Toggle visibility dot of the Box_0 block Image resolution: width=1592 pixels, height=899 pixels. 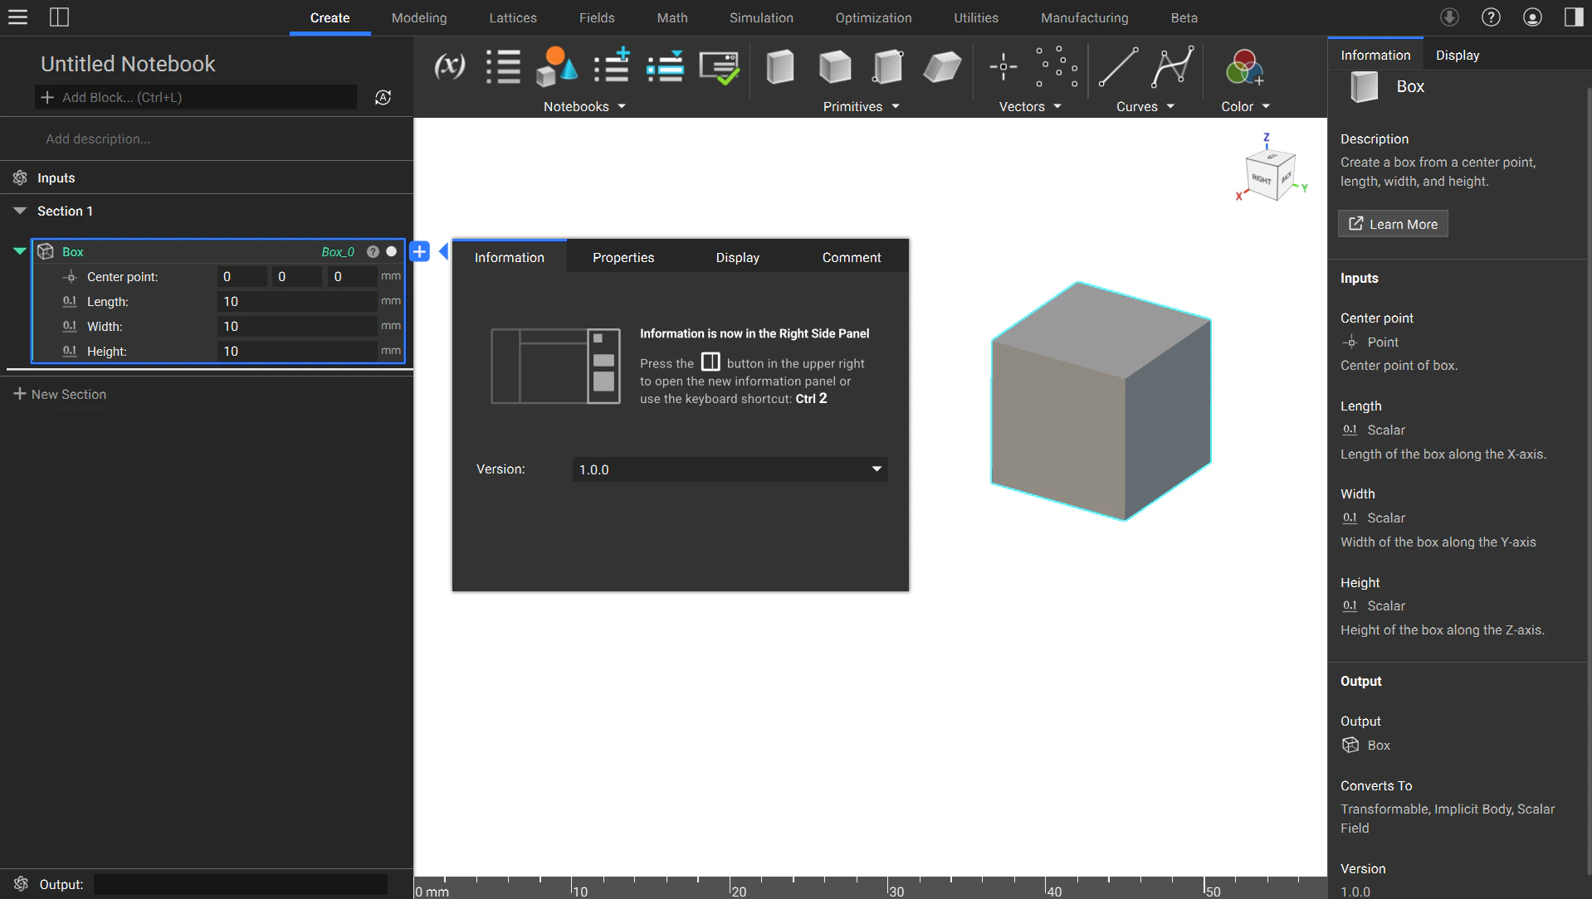pos(392,251)
